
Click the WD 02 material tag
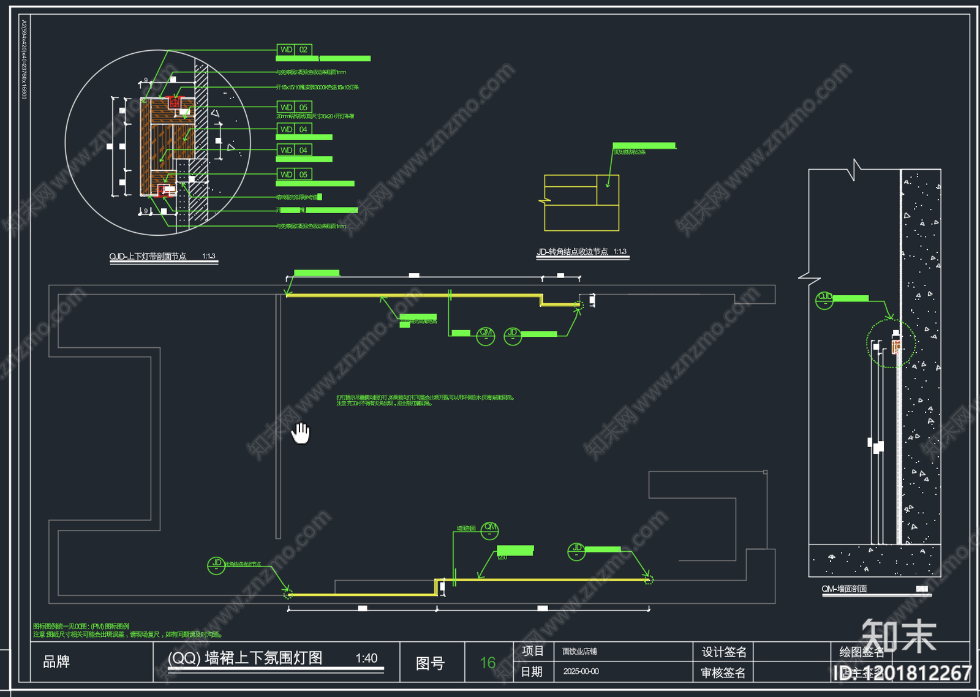pyautogui.click(x=295, y=50)
